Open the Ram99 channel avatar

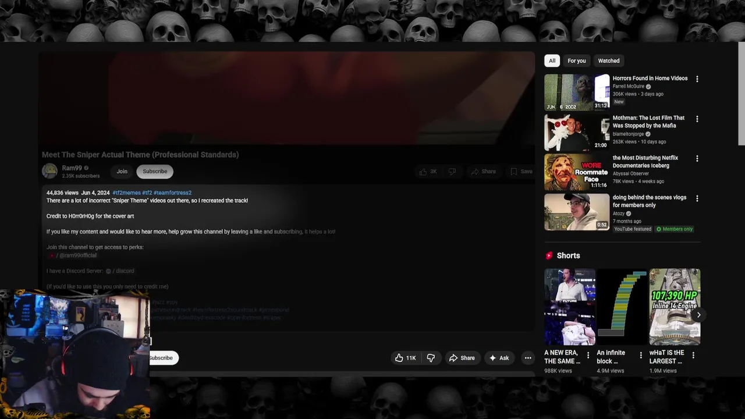click(x=49, y=171)
